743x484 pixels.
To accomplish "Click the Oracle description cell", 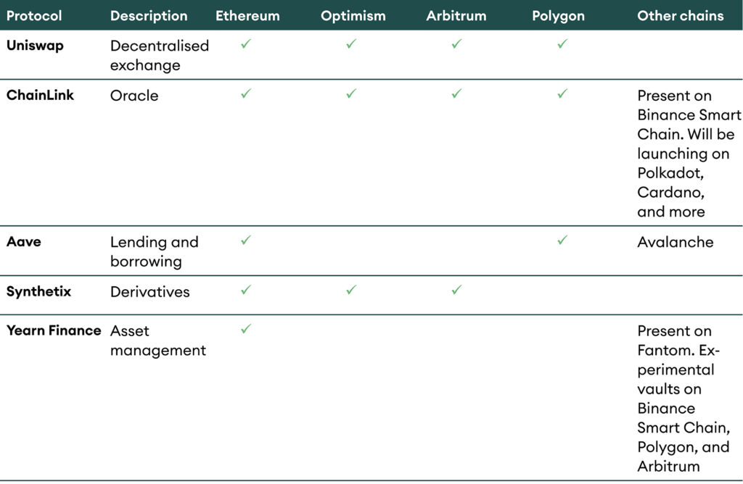I will pyautogui.click(x=134, y=96).
